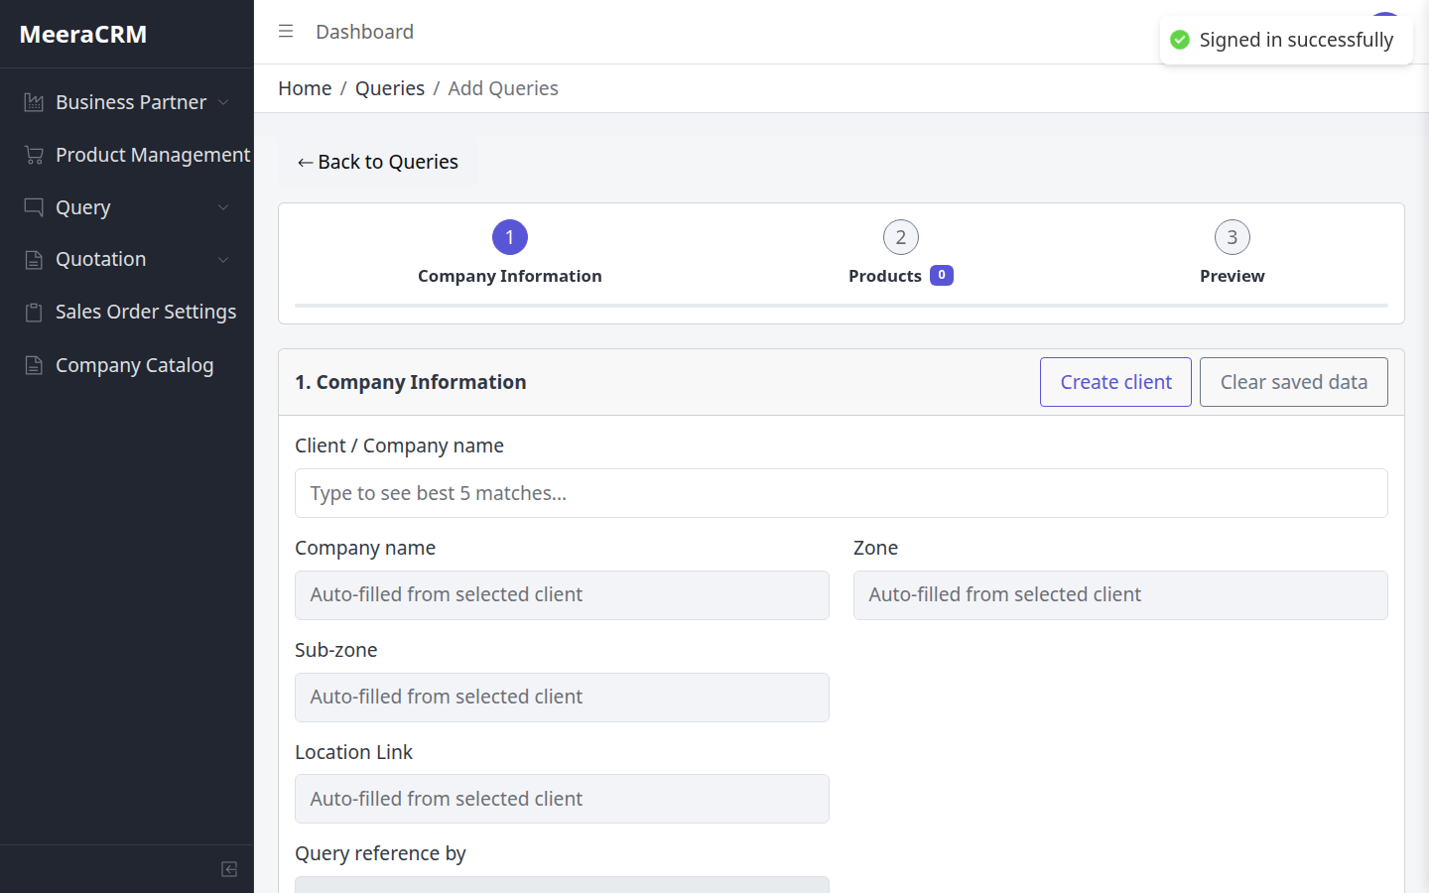Collapse sidebar using bottom arrow icon
1429x893 pixels.
click(229, 869)
